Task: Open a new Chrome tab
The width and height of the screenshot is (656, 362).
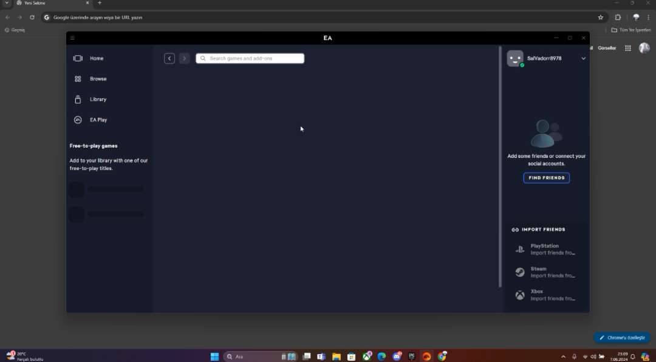Action: (100, 3)
